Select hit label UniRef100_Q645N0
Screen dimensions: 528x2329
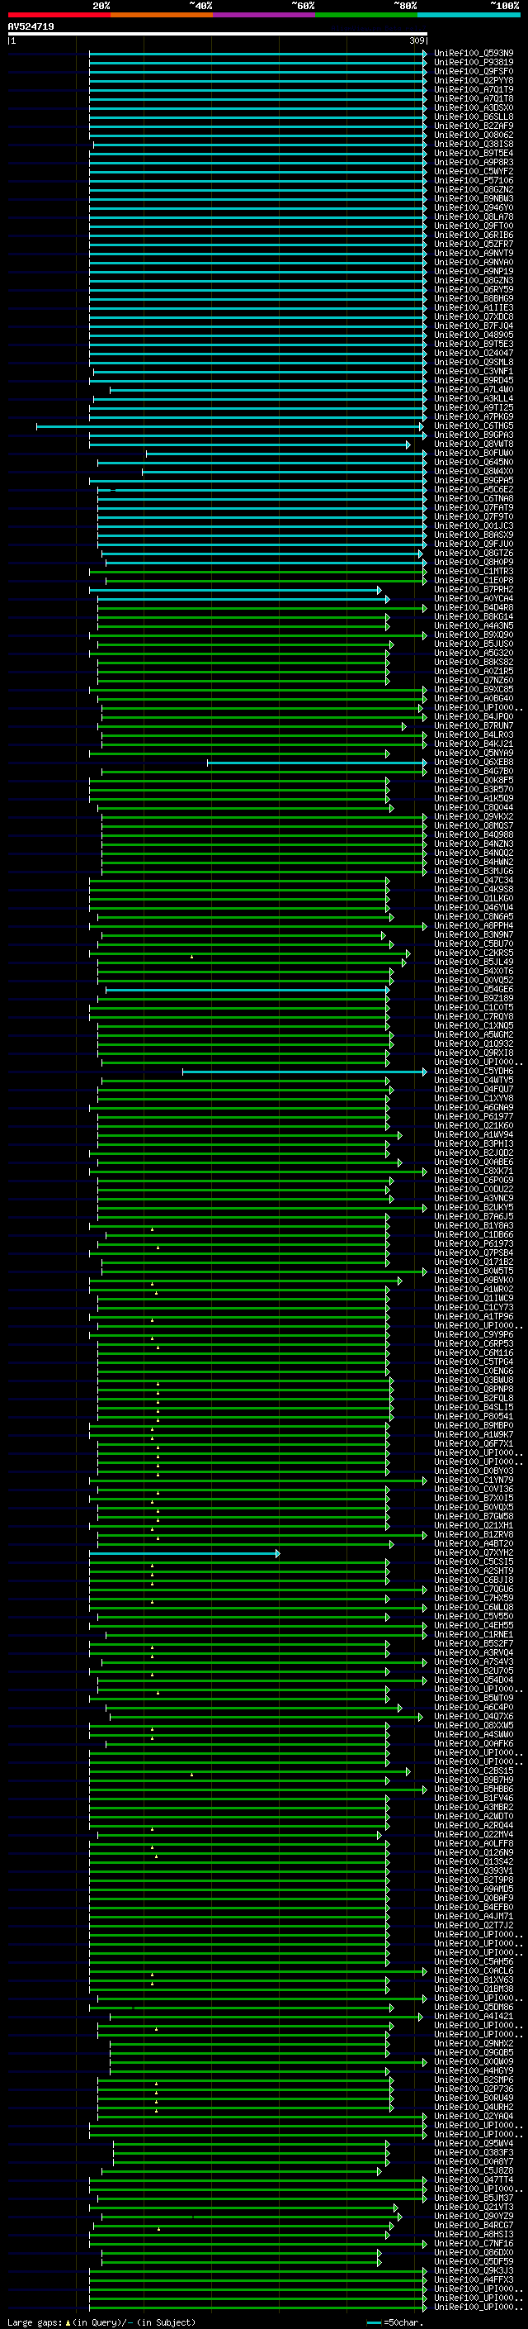pos(474,463)
